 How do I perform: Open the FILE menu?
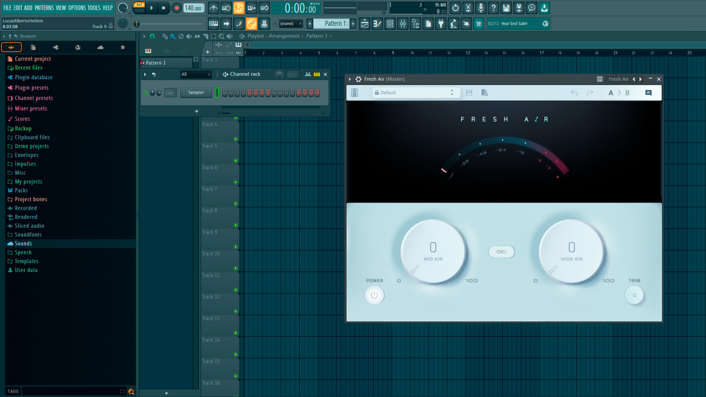point(7,8)
